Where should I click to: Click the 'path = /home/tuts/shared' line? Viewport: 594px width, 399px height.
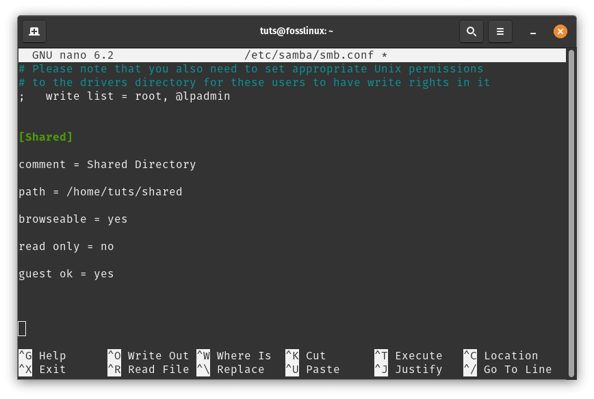[101, 192]
